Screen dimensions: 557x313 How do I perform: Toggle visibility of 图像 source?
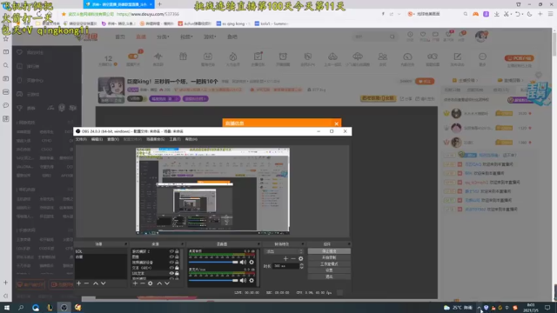coord(171,256)
